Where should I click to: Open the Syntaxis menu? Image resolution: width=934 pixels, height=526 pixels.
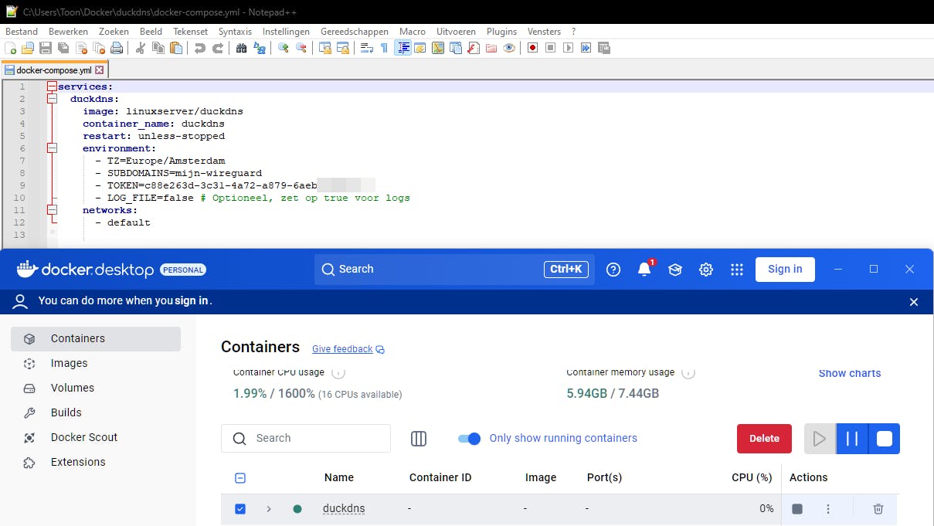(x=235, y=32)
